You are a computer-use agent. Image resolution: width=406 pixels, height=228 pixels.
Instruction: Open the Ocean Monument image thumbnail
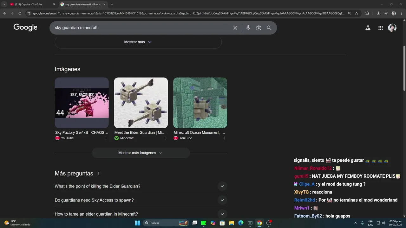(200, 103)
